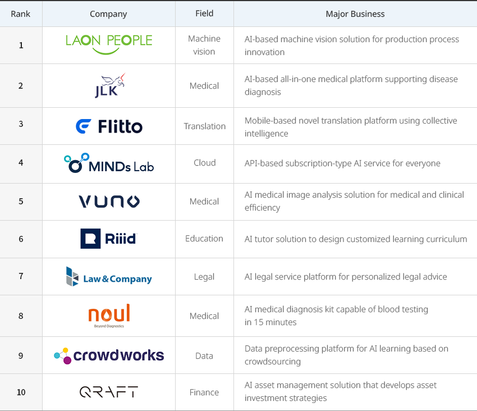The width and height of the screenshot is (477, 411).
Task: Select the Field column header
Action: [204, 14]
